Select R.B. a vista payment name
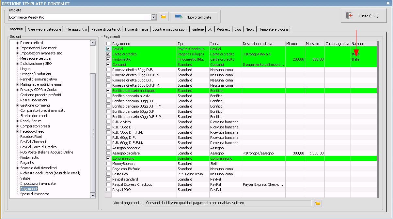 (121, 122)
